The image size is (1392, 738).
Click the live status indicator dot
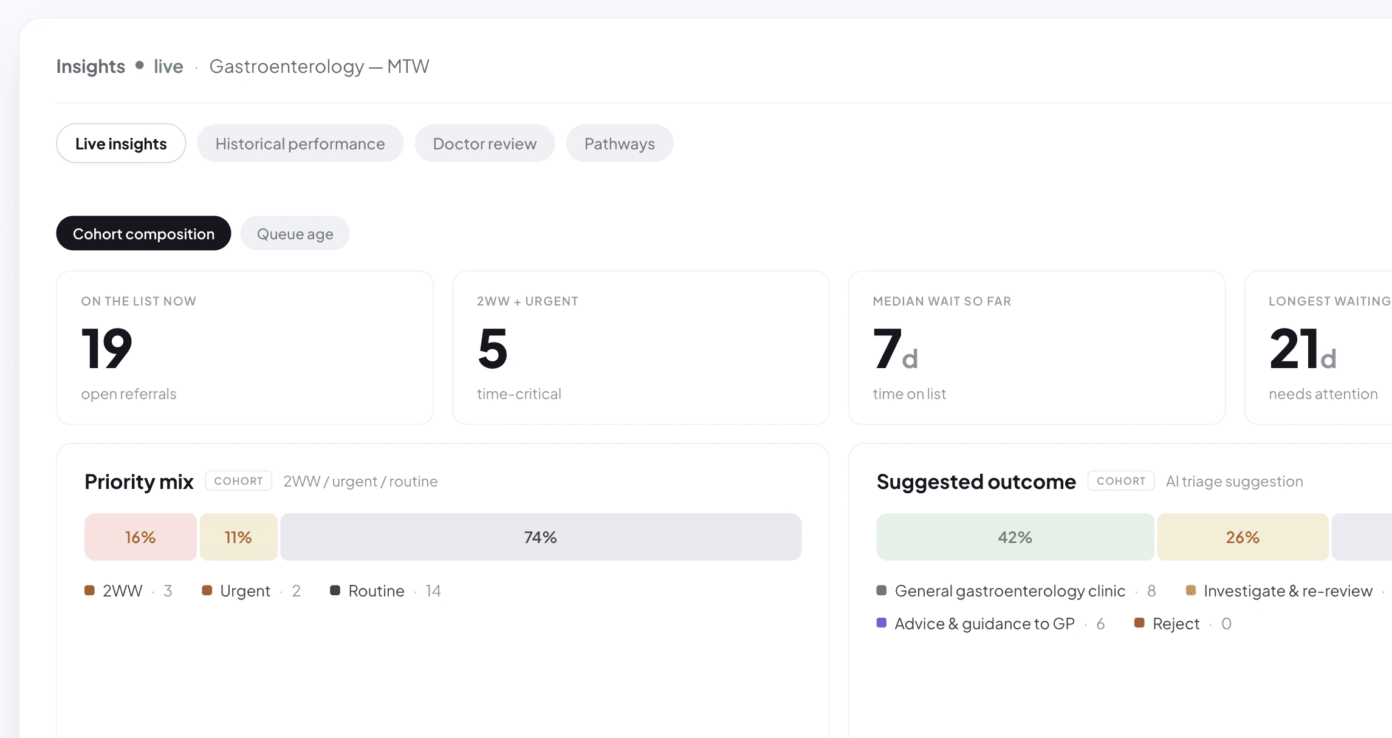140,65
